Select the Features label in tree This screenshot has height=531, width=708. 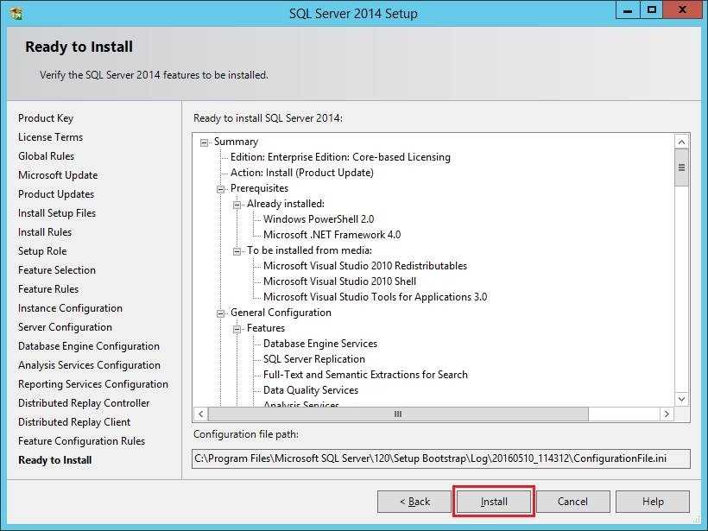pos(266,328)
